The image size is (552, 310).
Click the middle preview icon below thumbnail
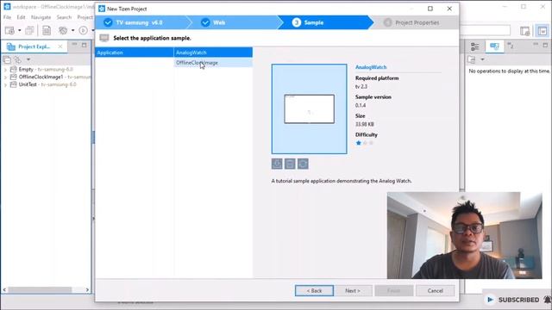coord(290,164)
